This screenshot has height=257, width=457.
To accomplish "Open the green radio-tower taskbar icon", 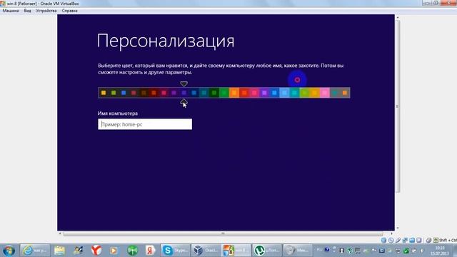I will pos(132,251).
